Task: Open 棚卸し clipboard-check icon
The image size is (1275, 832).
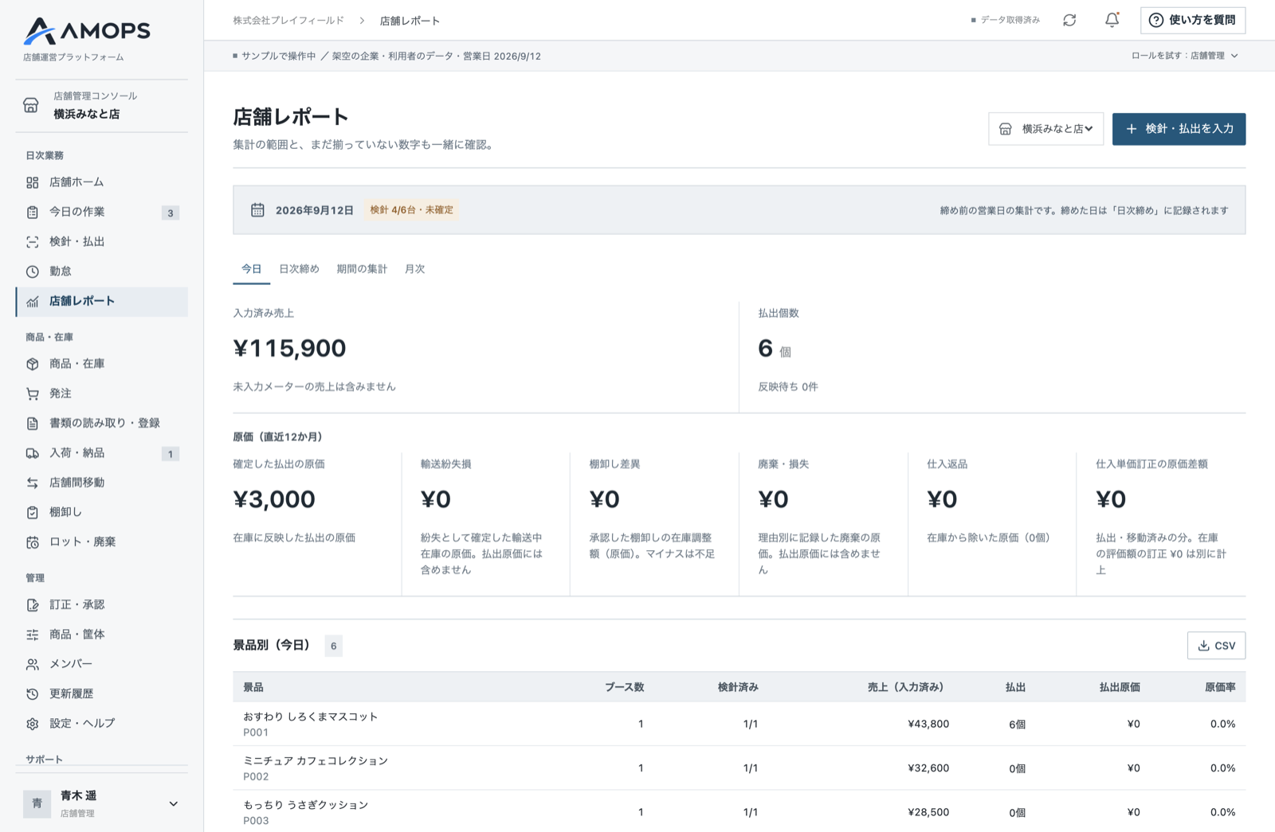Action: pos(33,513)
